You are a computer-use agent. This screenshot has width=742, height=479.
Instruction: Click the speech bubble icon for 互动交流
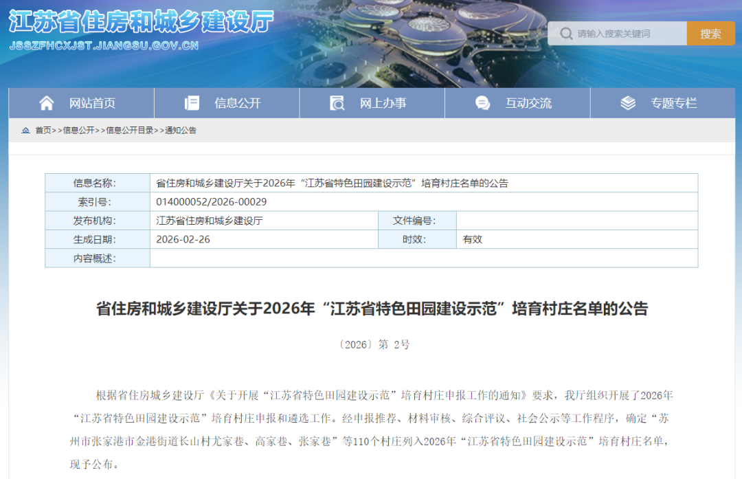coord(482,102)
